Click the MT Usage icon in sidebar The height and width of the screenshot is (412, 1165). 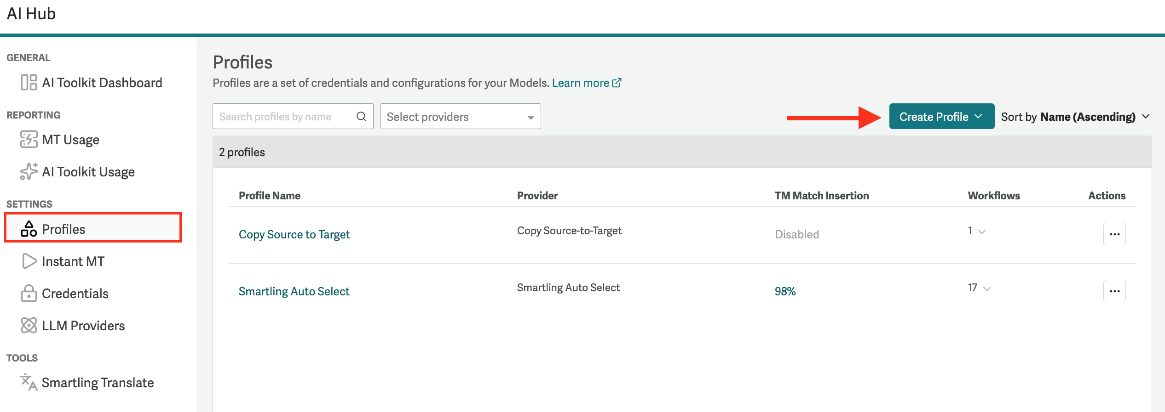pyautogui.click(x=29, y=140)
